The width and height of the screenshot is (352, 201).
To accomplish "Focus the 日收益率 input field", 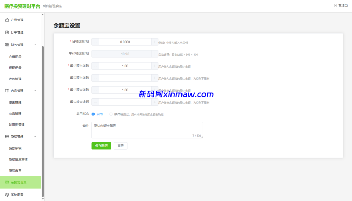I will pyautogui.click(x=125, y=42).
